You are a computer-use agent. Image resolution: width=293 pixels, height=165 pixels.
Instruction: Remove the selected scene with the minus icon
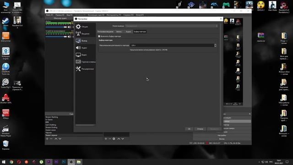51,138
